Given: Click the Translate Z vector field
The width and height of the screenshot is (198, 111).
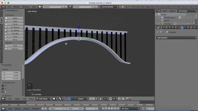Looking at the screenshot, I should click(11, 79).
